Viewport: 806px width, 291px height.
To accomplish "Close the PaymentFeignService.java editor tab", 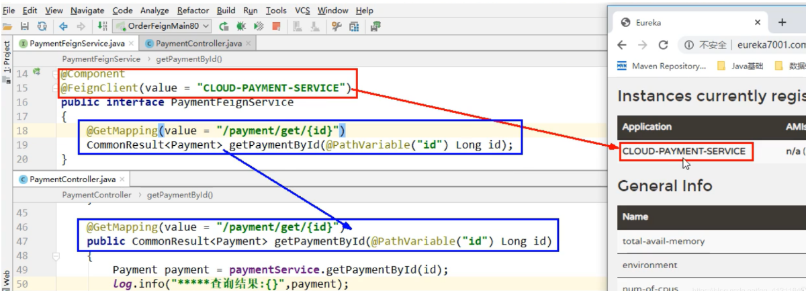I will pos(130,44).
